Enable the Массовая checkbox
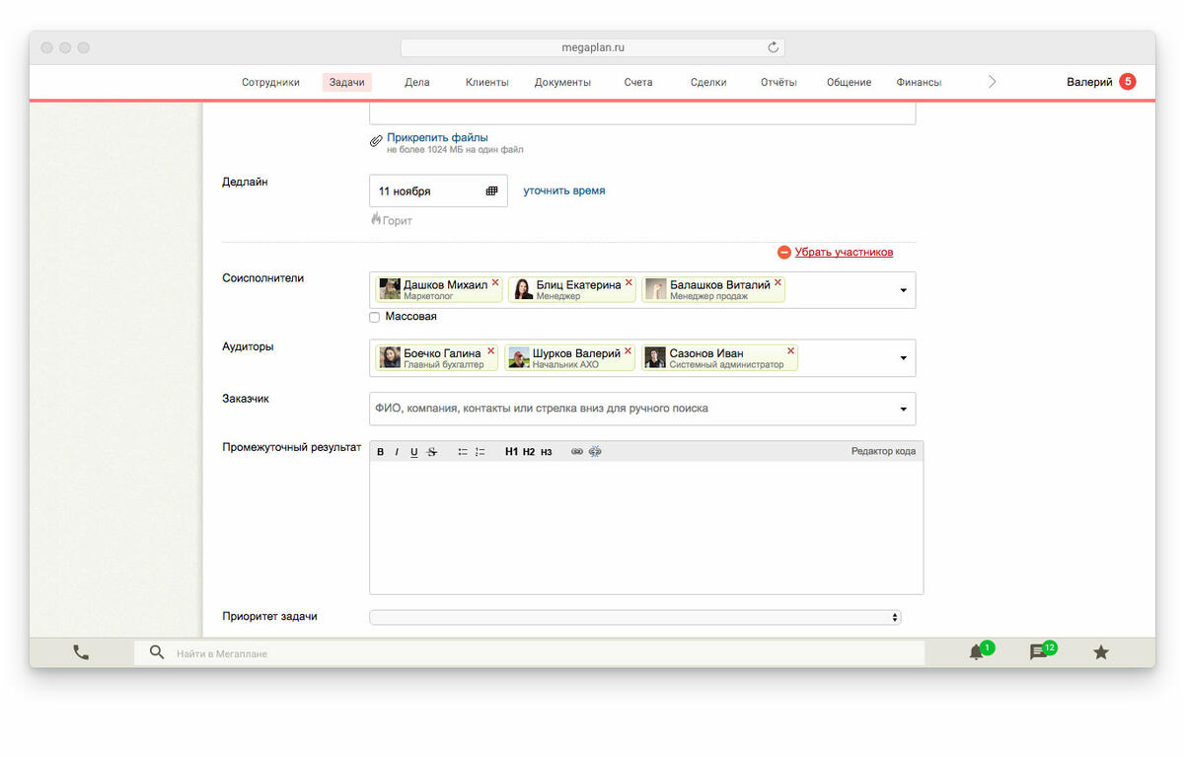Screen dimensions: 1184x757 (x=375, y=317)
